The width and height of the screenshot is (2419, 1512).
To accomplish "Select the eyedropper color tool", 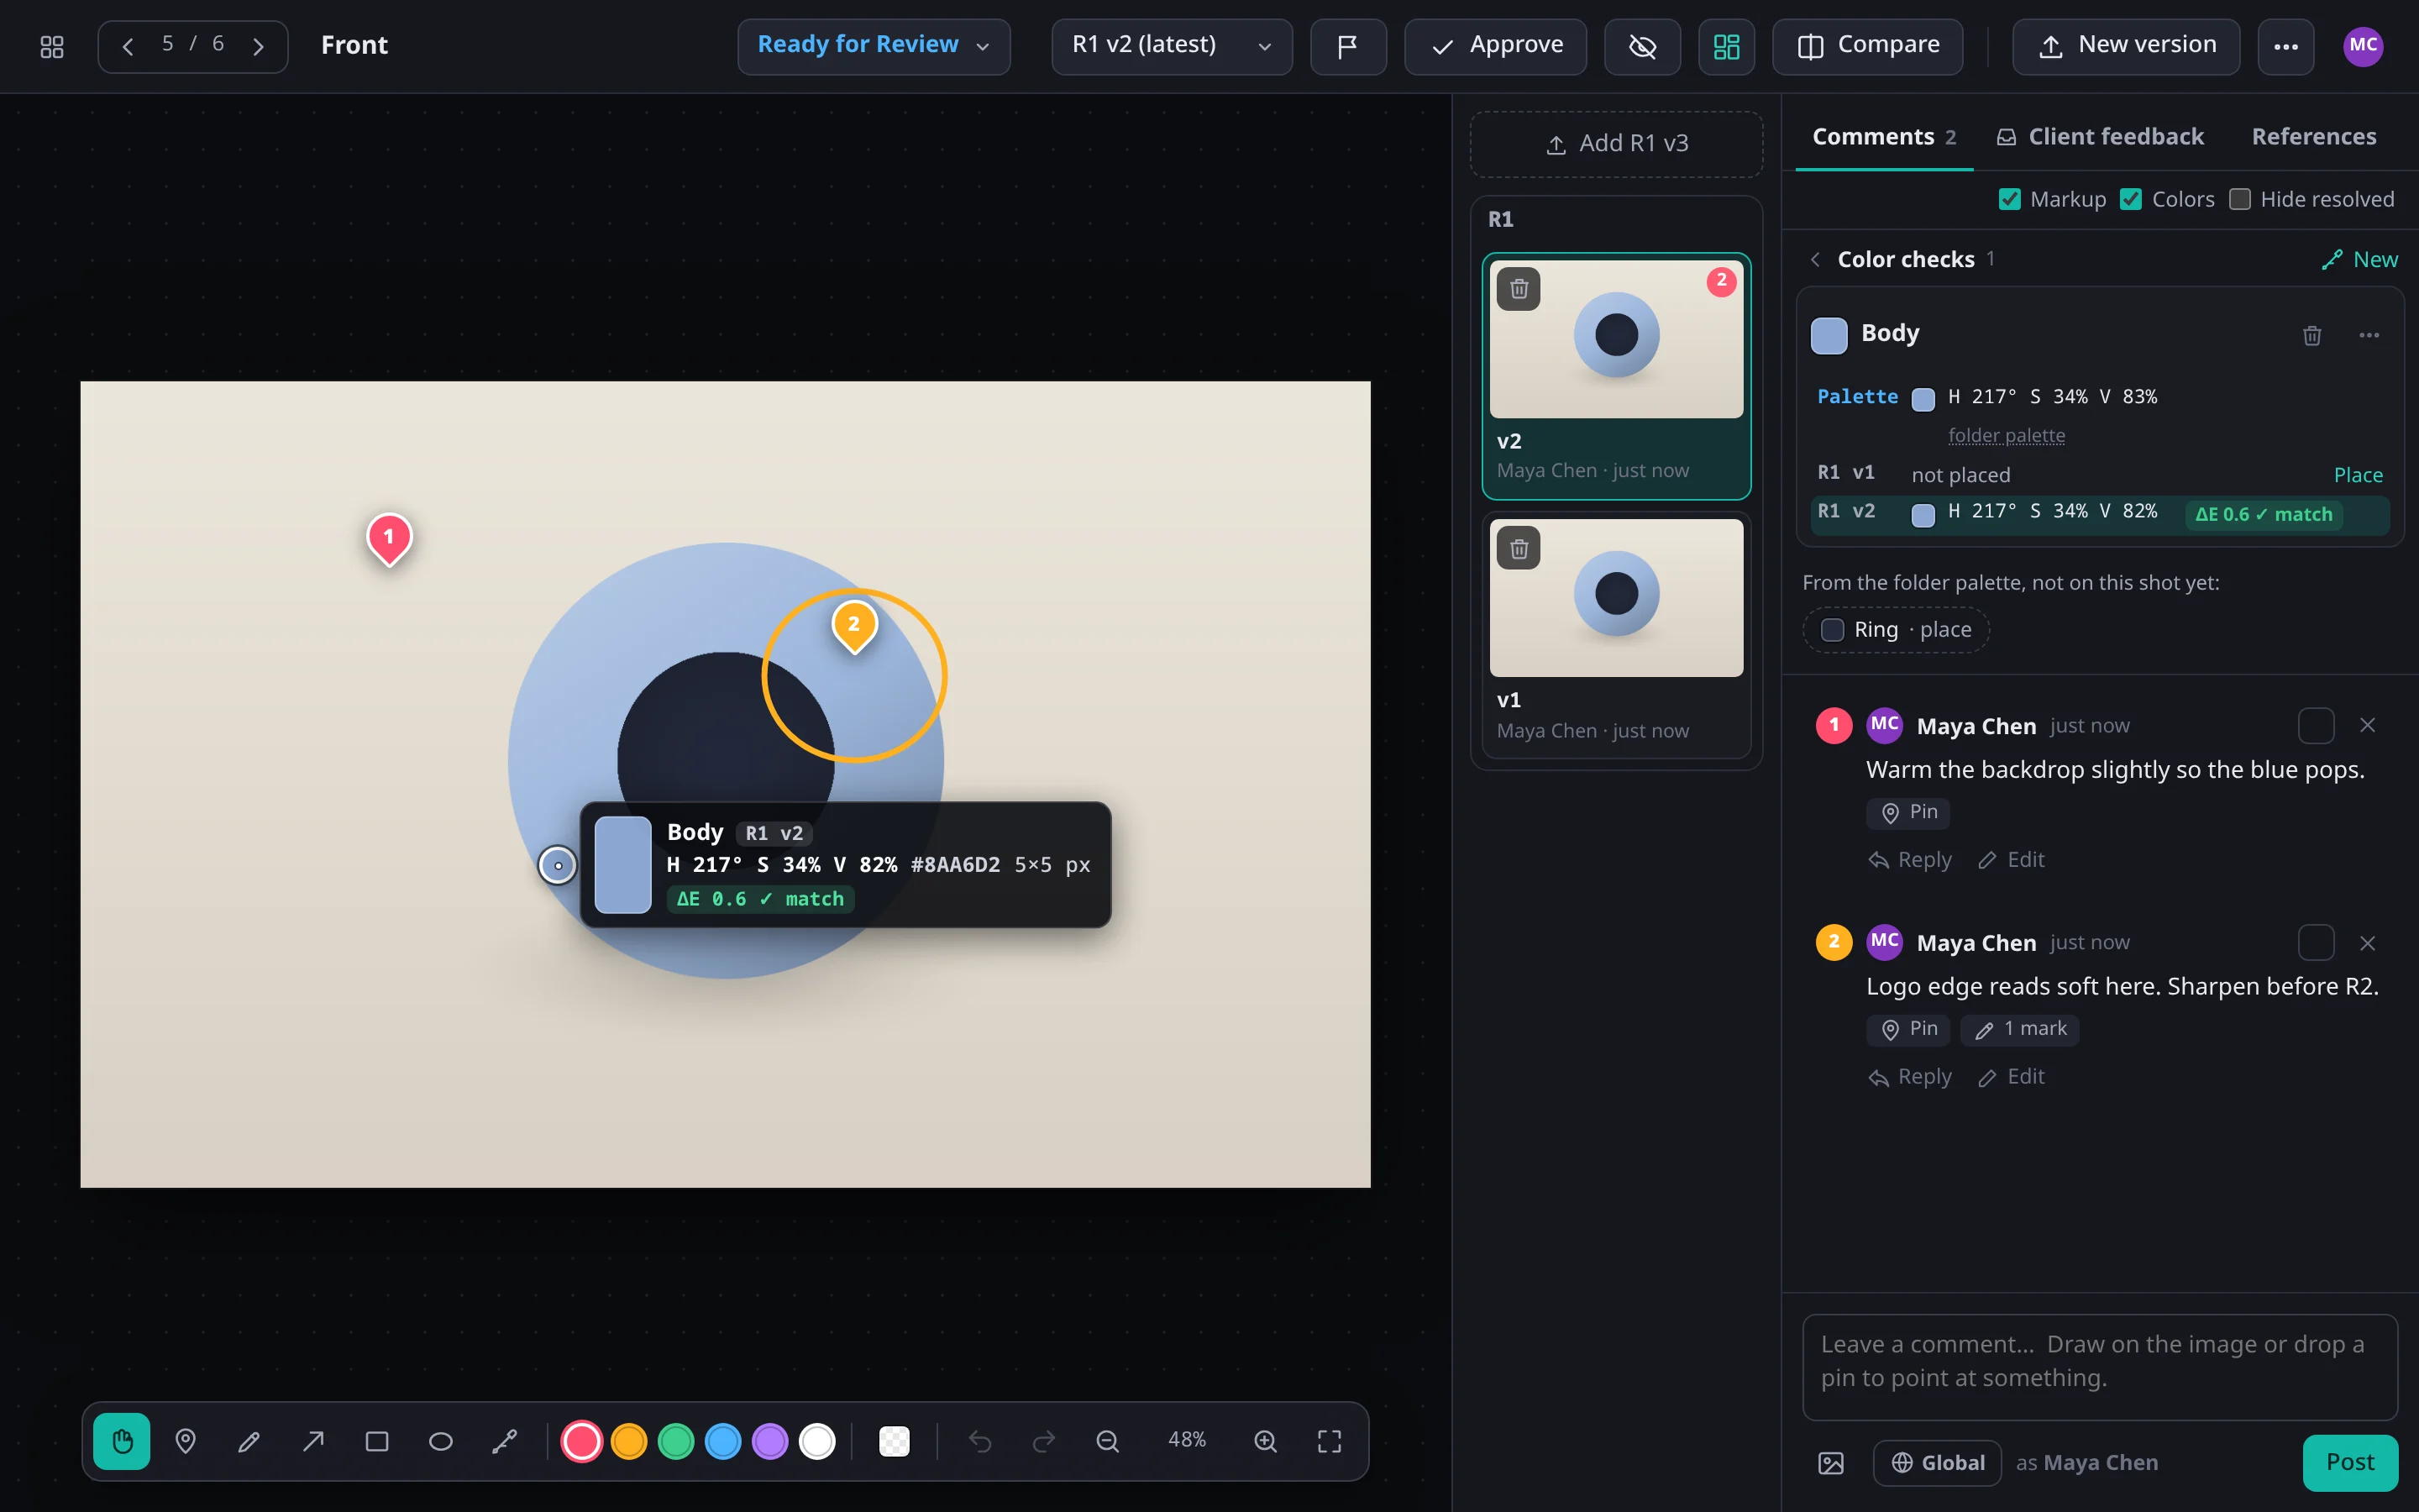I will 505,1441.
